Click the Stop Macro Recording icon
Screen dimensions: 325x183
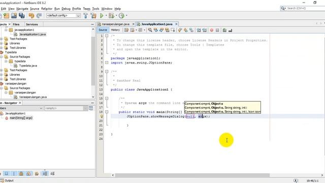click(x=217, y=30)
